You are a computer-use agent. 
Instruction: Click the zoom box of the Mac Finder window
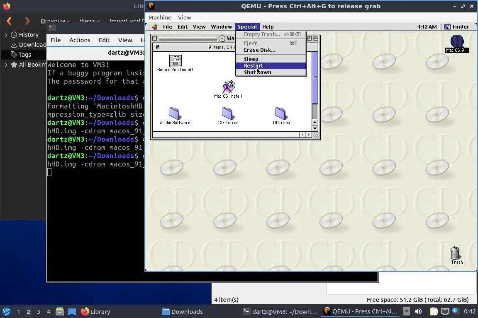309,39
